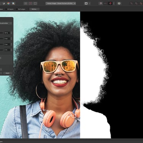Toggle the Quick Mask icon

point(86,3)
